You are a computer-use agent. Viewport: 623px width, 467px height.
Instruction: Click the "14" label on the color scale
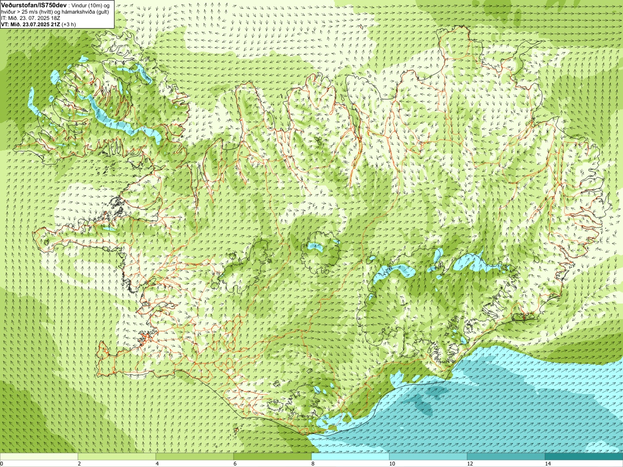pos(548,464)
